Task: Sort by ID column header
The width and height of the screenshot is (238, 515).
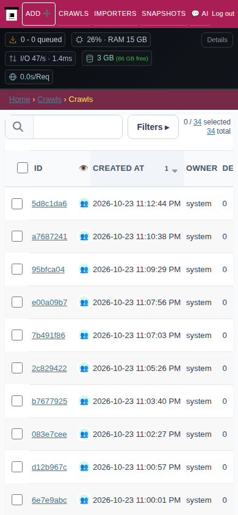Action: (x=38, y=168)
